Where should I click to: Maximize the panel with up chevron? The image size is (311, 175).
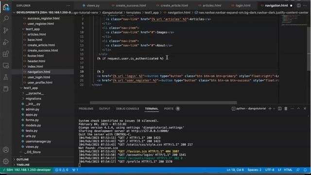298,108
